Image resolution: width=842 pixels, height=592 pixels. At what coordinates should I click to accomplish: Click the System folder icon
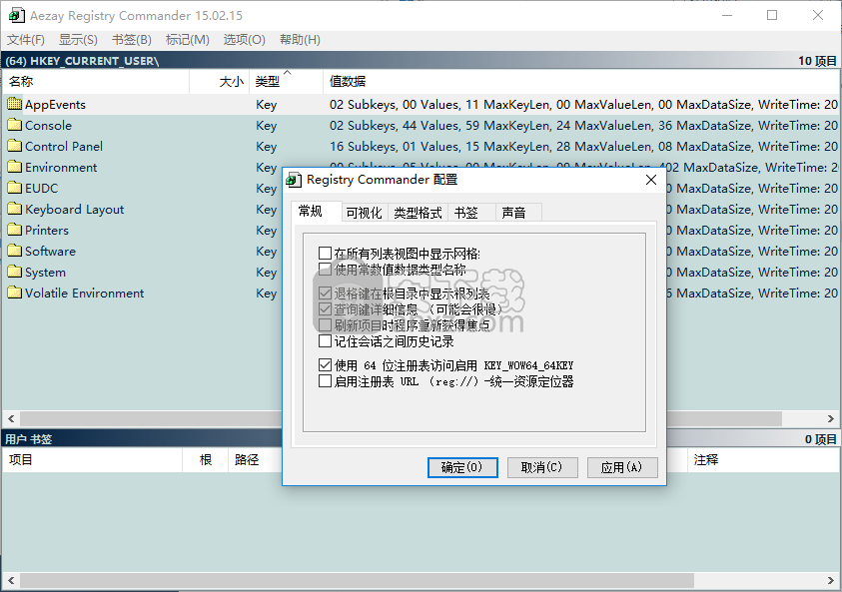(x=15, y=272)
